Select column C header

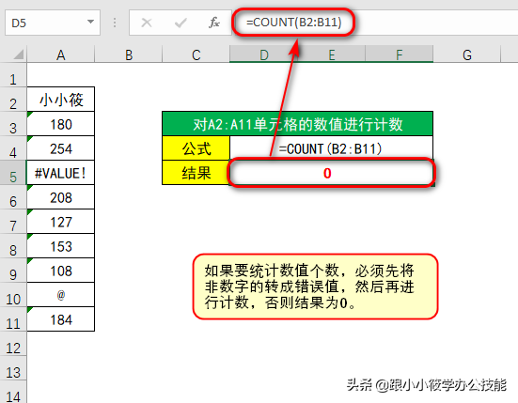(x=196, y=54)
